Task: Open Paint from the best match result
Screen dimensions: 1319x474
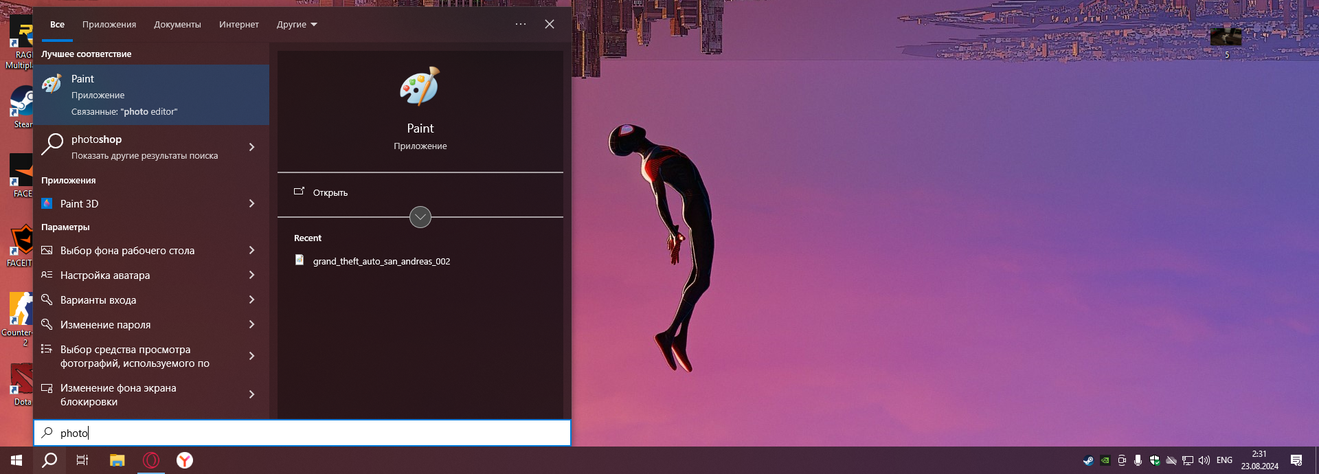Action: coord(151,95)
